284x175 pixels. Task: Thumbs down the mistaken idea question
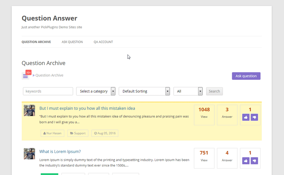tap(254, 117)
